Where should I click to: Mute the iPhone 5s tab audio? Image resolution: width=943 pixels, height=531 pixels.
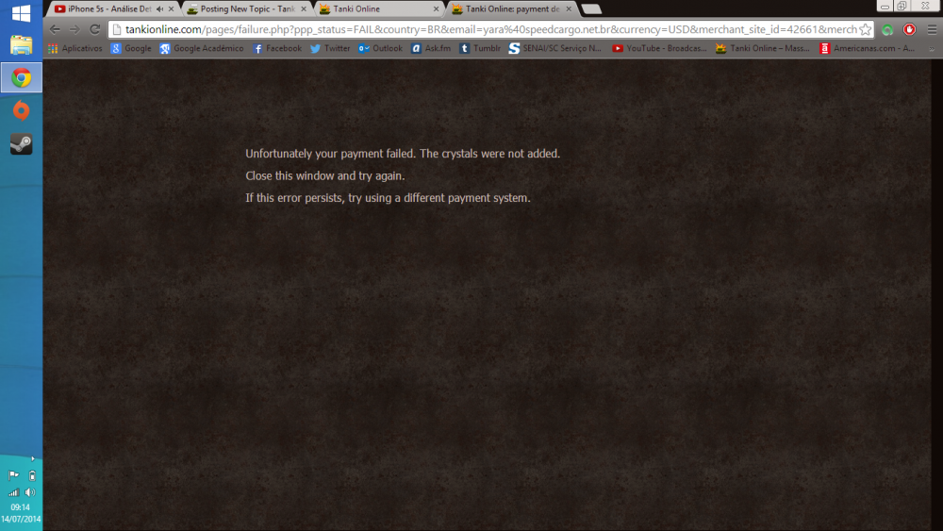point(157,9)
